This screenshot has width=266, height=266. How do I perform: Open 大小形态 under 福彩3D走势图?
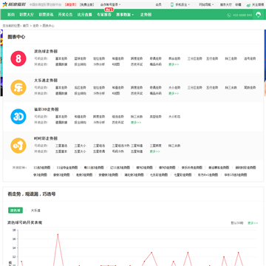point(174,117)
